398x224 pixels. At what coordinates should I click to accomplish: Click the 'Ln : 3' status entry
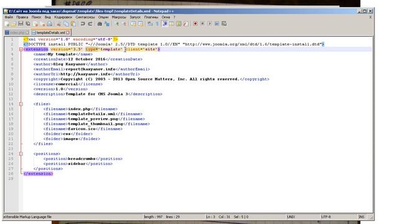point(211,217)
